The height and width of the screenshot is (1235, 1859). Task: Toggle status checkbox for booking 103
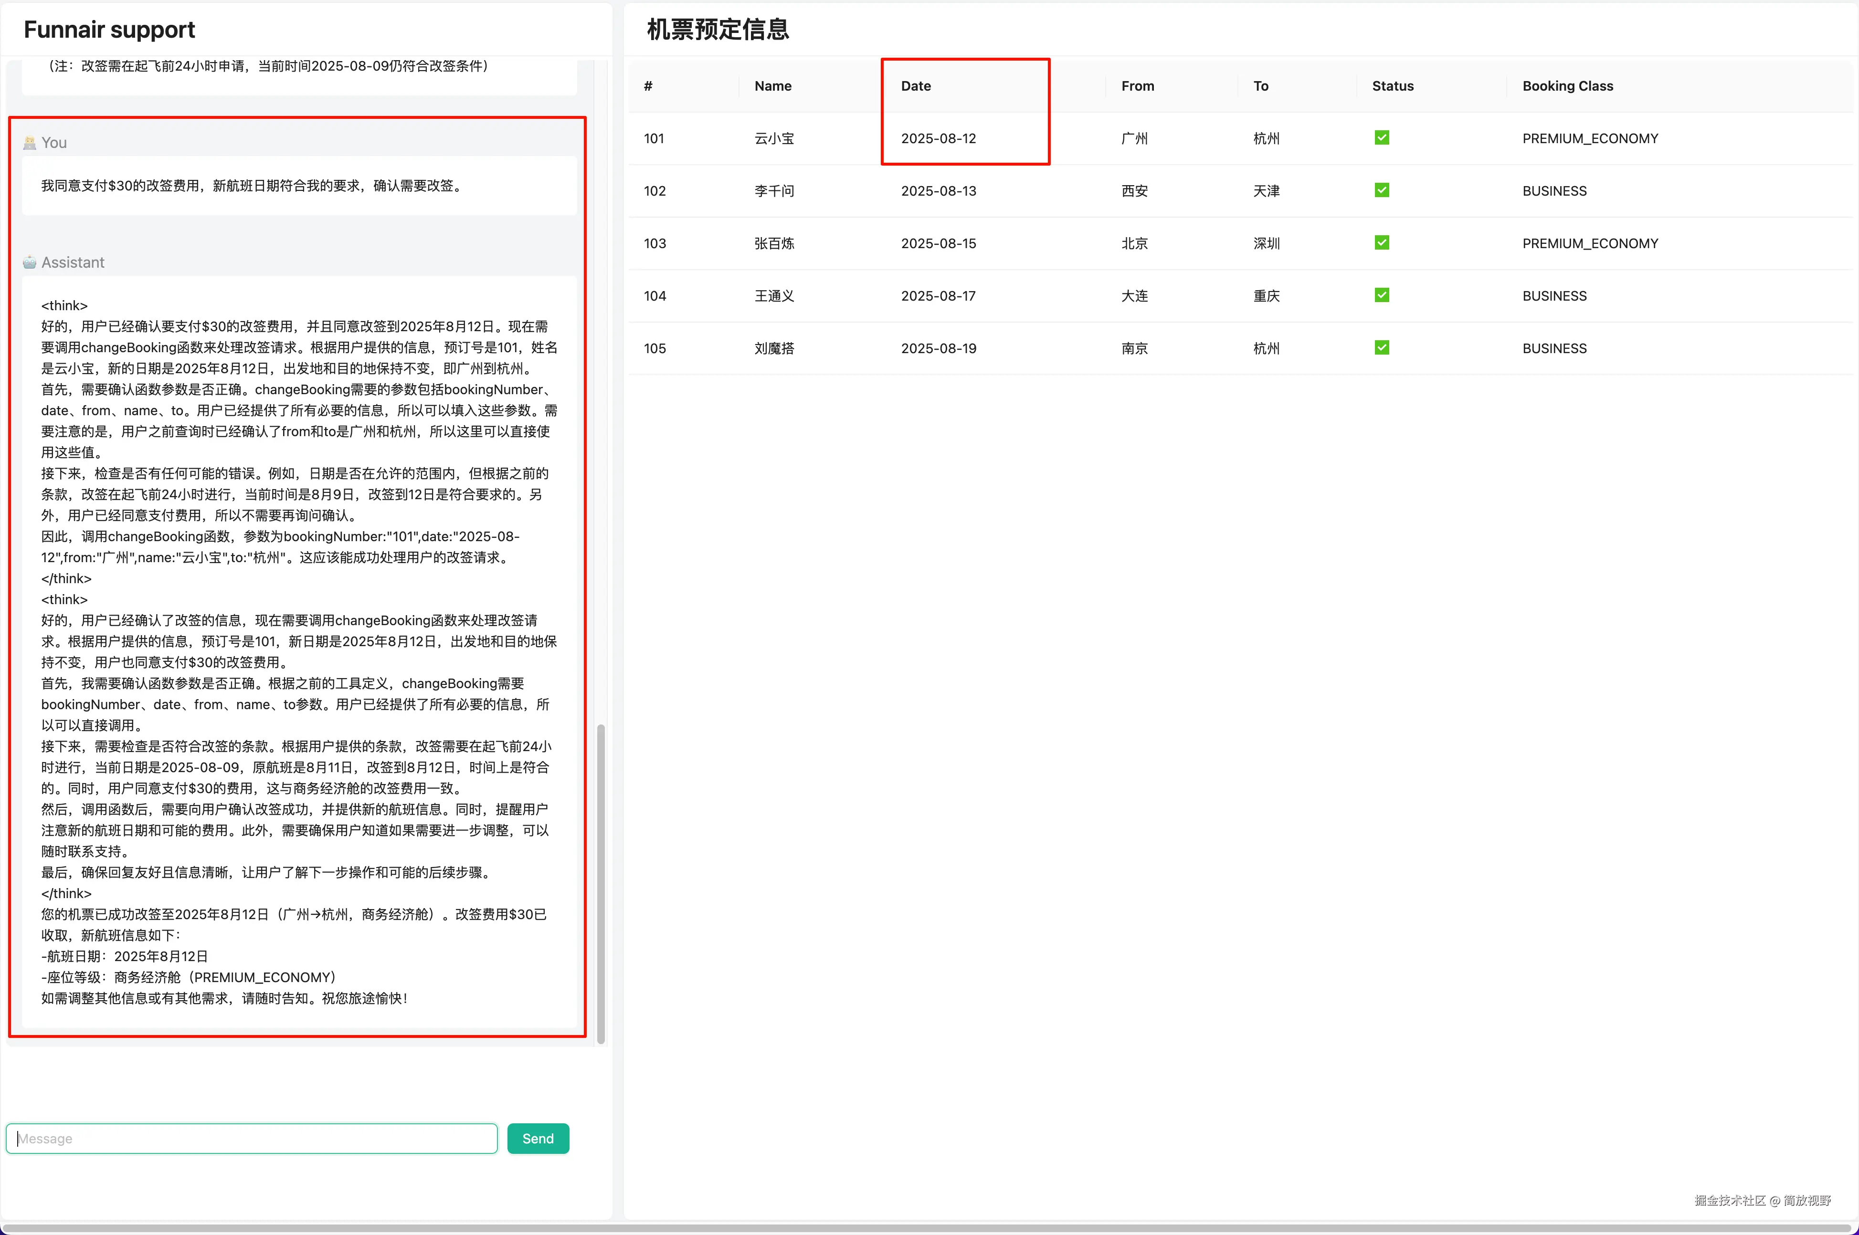pyautogui.click(x=1382, y=242)
